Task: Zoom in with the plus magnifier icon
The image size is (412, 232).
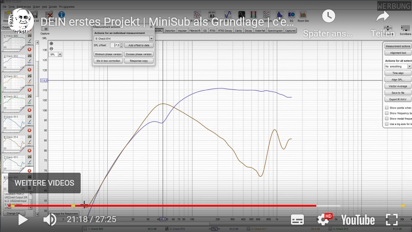Action: pos(51,43)
